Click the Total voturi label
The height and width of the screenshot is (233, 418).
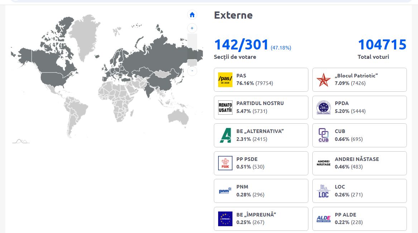pyautogui.click(x=373, y=57)
